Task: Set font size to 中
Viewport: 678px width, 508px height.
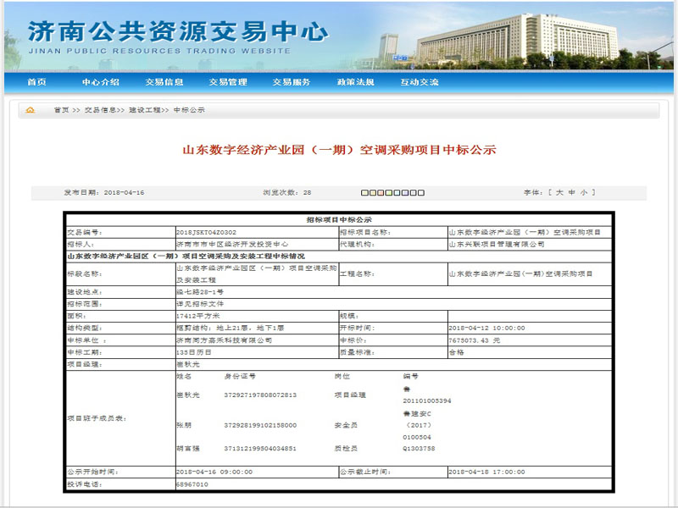Action: click(x=571, y=193)
